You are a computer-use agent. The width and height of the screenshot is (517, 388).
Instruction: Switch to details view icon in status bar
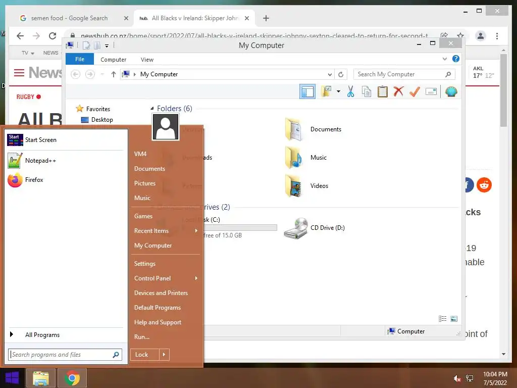point(442,318)
